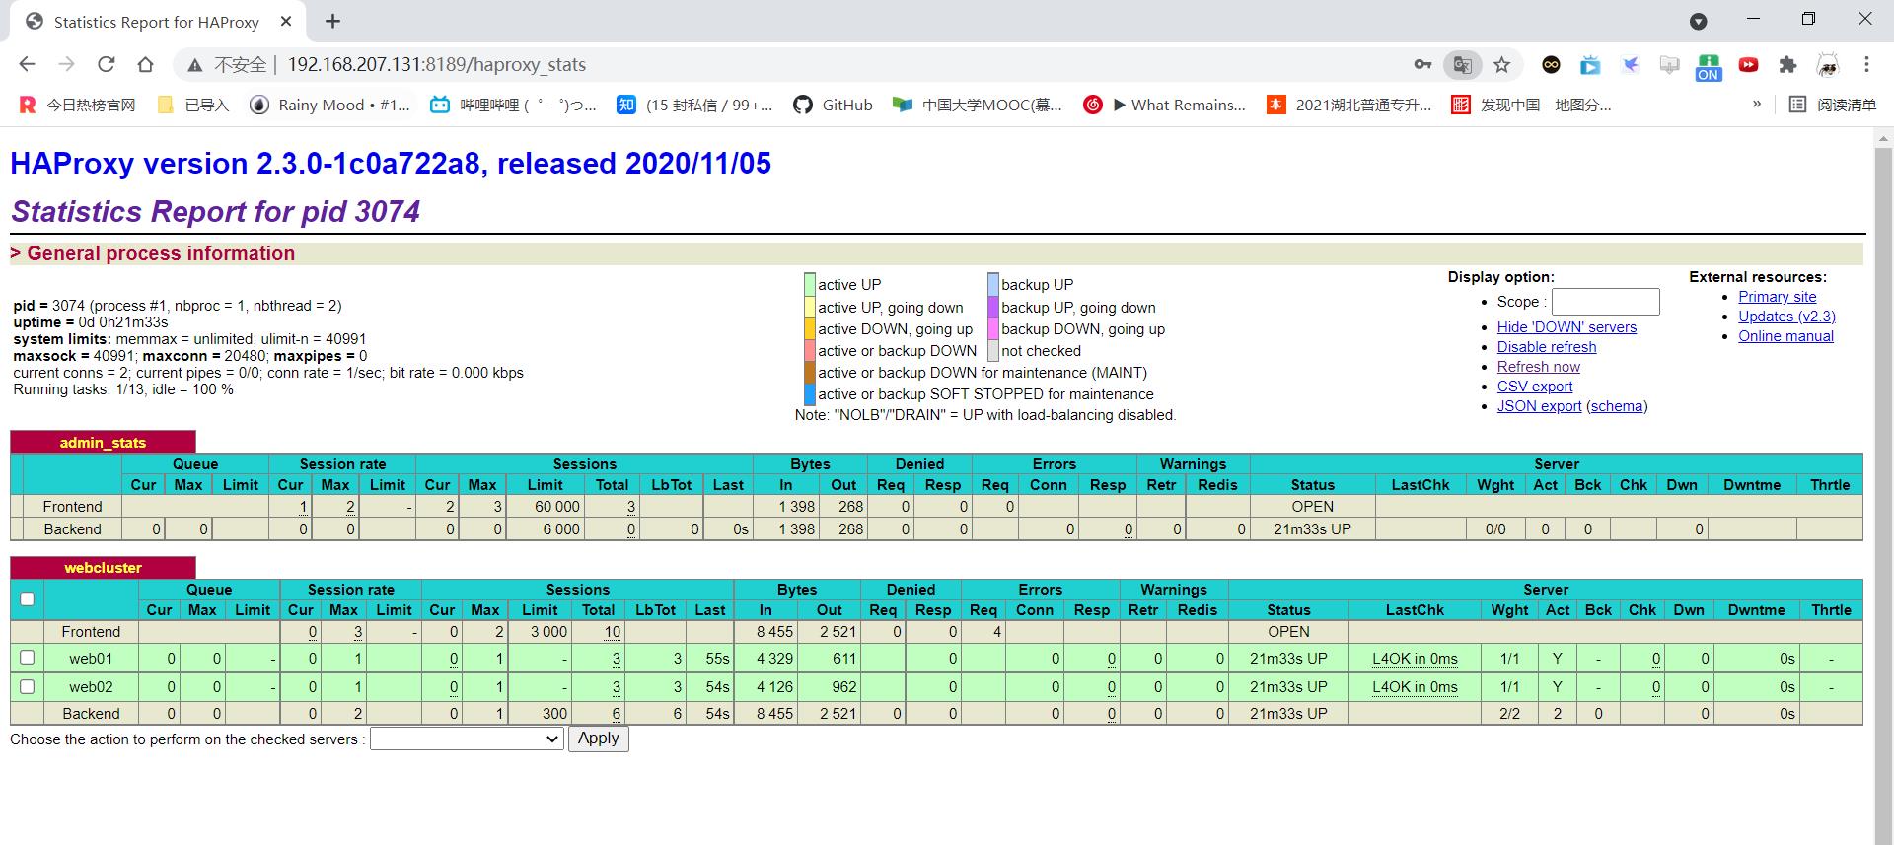Click the admin_stats proxy header
The width and height of the screenshot is (1894, 845).
coord(103,443)
